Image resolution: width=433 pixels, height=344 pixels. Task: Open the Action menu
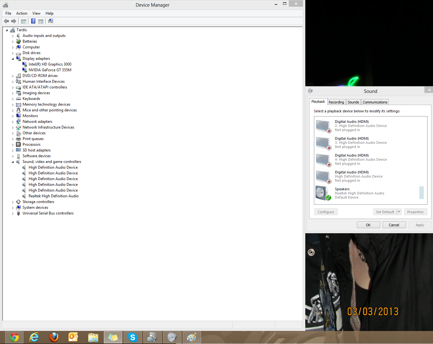tap(22, 13)
